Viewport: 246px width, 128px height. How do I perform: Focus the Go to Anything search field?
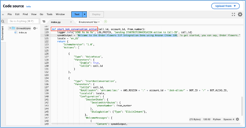(23, 21)
